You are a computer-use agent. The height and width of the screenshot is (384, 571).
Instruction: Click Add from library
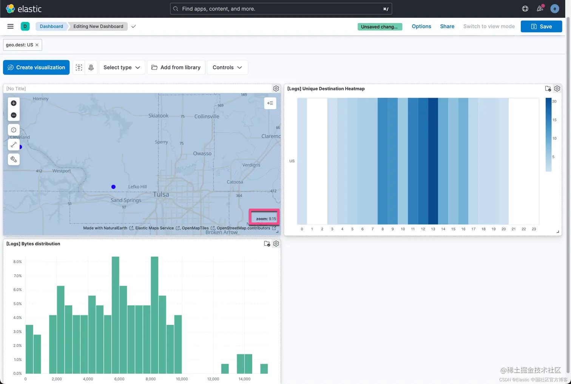point(176,67)
